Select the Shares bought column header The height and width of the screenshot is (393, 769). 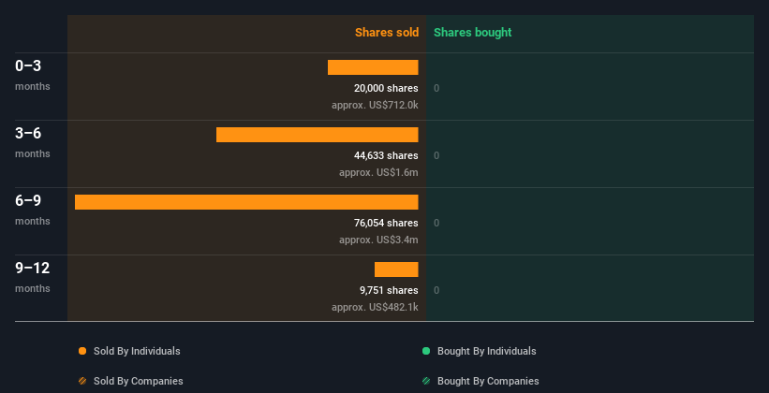coord(472,33)
